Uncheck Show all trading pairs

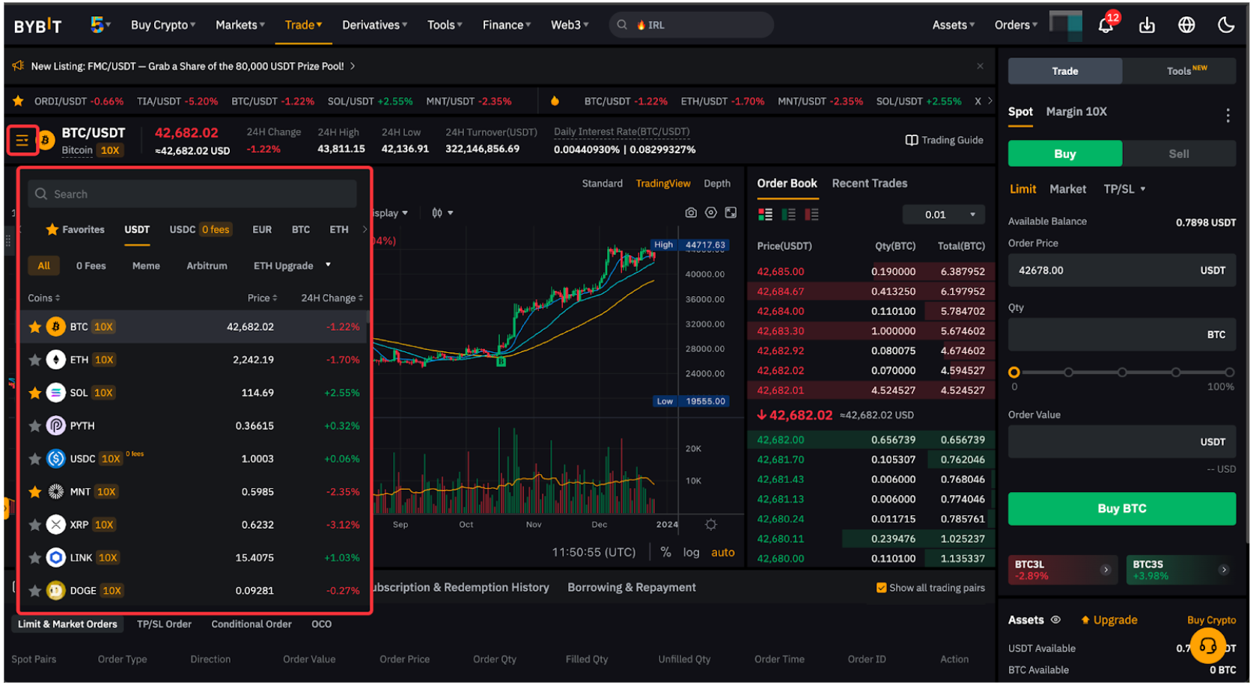pos(882,588)
